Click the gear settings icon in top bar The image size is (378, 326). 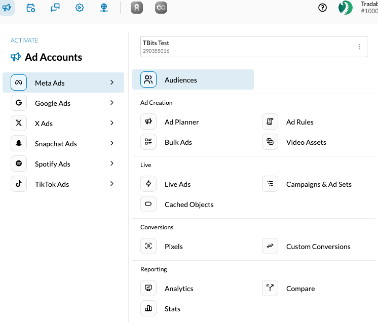pyautogui.click(x=80, y=8)
